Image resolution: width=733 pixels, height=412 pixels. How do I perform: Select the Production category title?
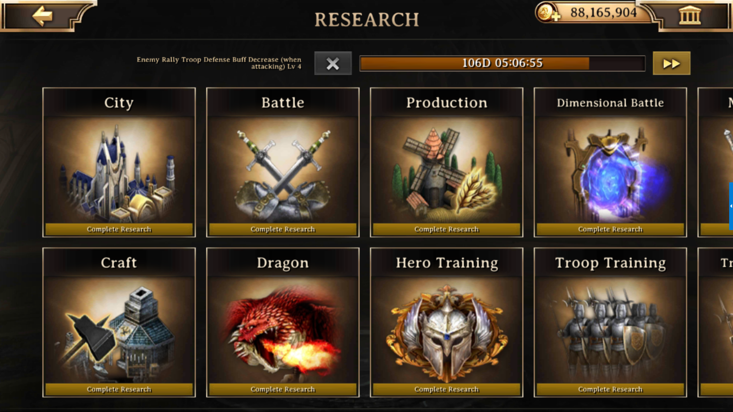tap(447, 103)
